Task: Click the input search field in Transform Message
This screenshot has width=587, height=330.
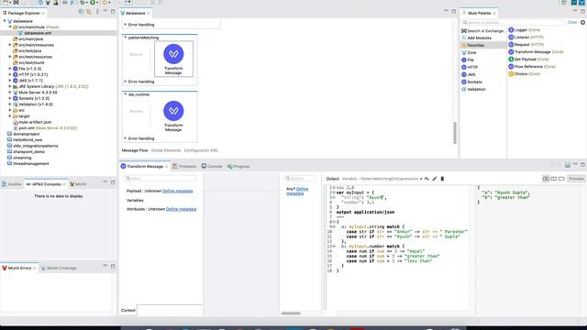Action: coord(161,179)
